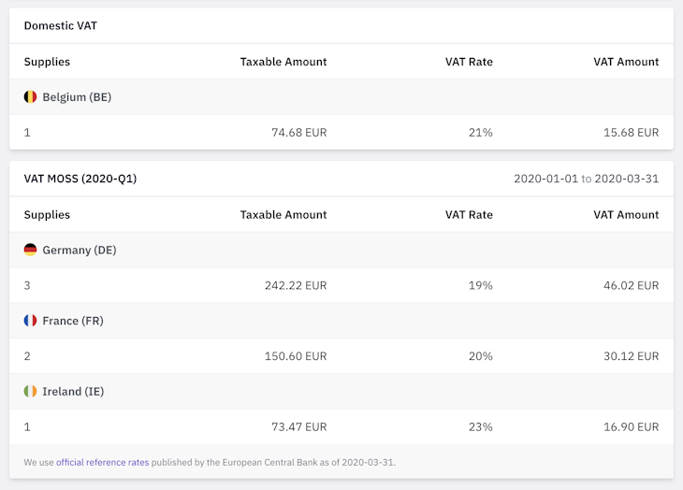Open the official reference rates link

point(102,462)
